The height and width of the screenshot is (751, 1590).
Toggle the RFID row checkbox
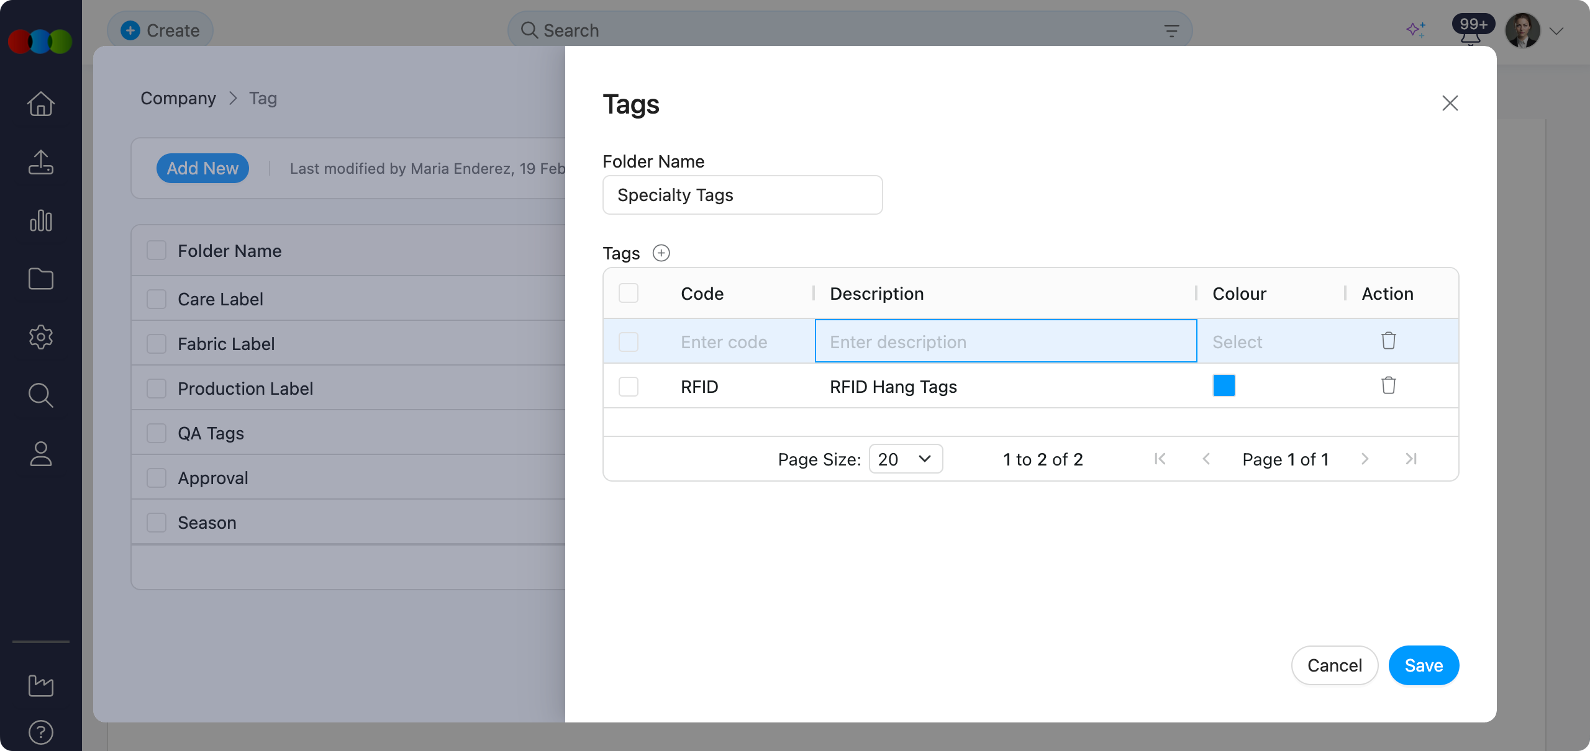click(629, 387)
